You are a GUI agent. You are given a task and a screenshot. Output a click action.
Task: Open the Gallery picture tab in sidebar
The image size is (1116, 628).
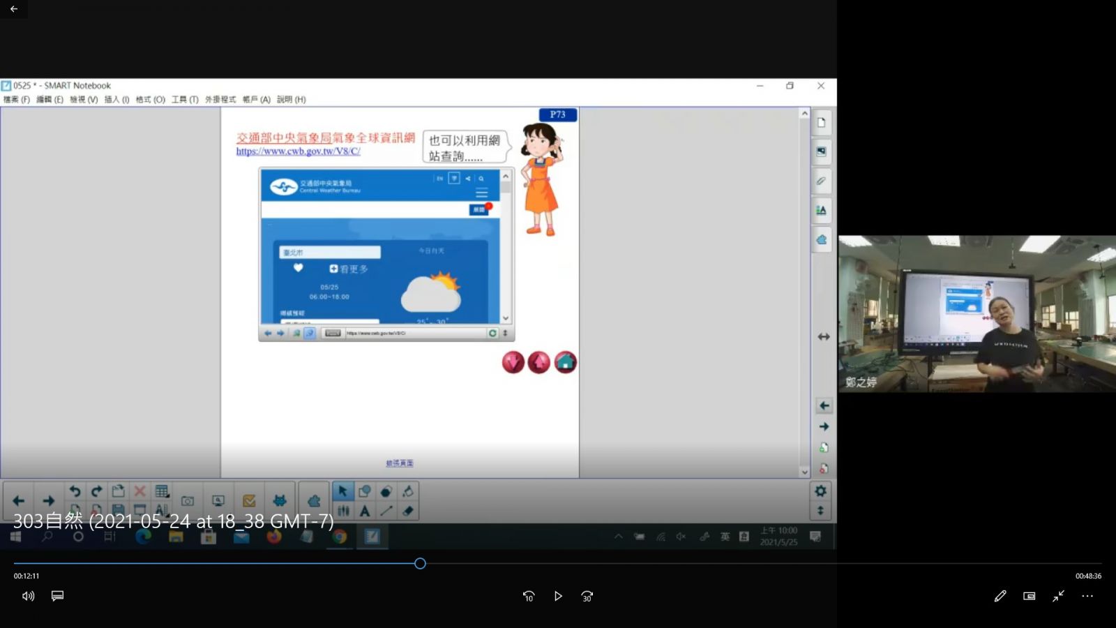822,151
